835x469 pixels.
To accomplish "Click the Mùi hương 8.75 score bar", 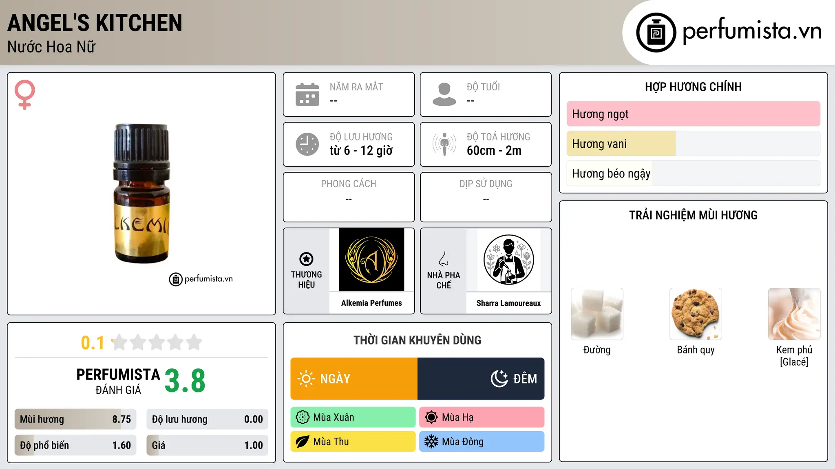I will pos(75,419).
